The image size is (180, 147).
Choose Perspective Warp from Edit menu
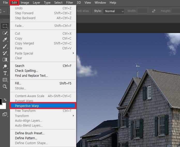click(x=43, y=106)
